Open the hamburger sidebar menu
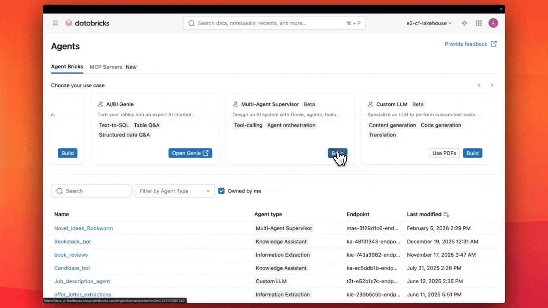 click(x=55, y=23)
